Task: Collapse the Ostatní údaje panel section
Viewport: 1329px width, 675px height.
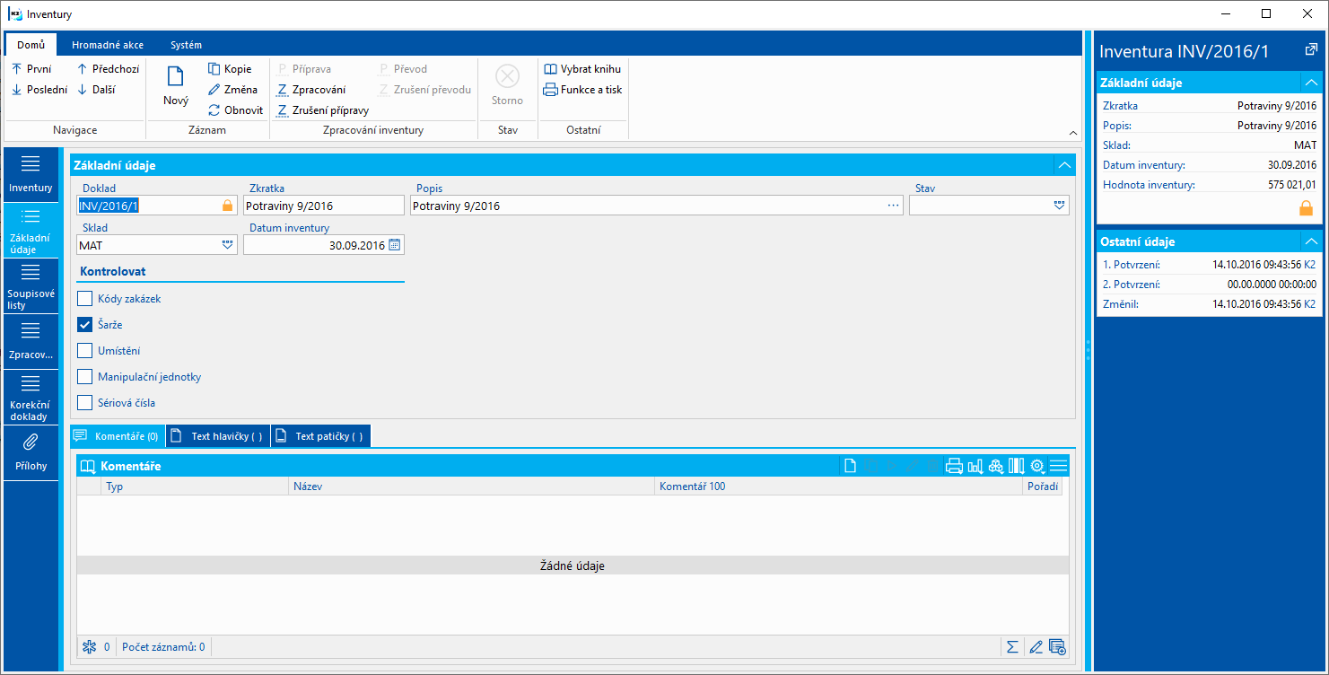Action: [1312, 241]
